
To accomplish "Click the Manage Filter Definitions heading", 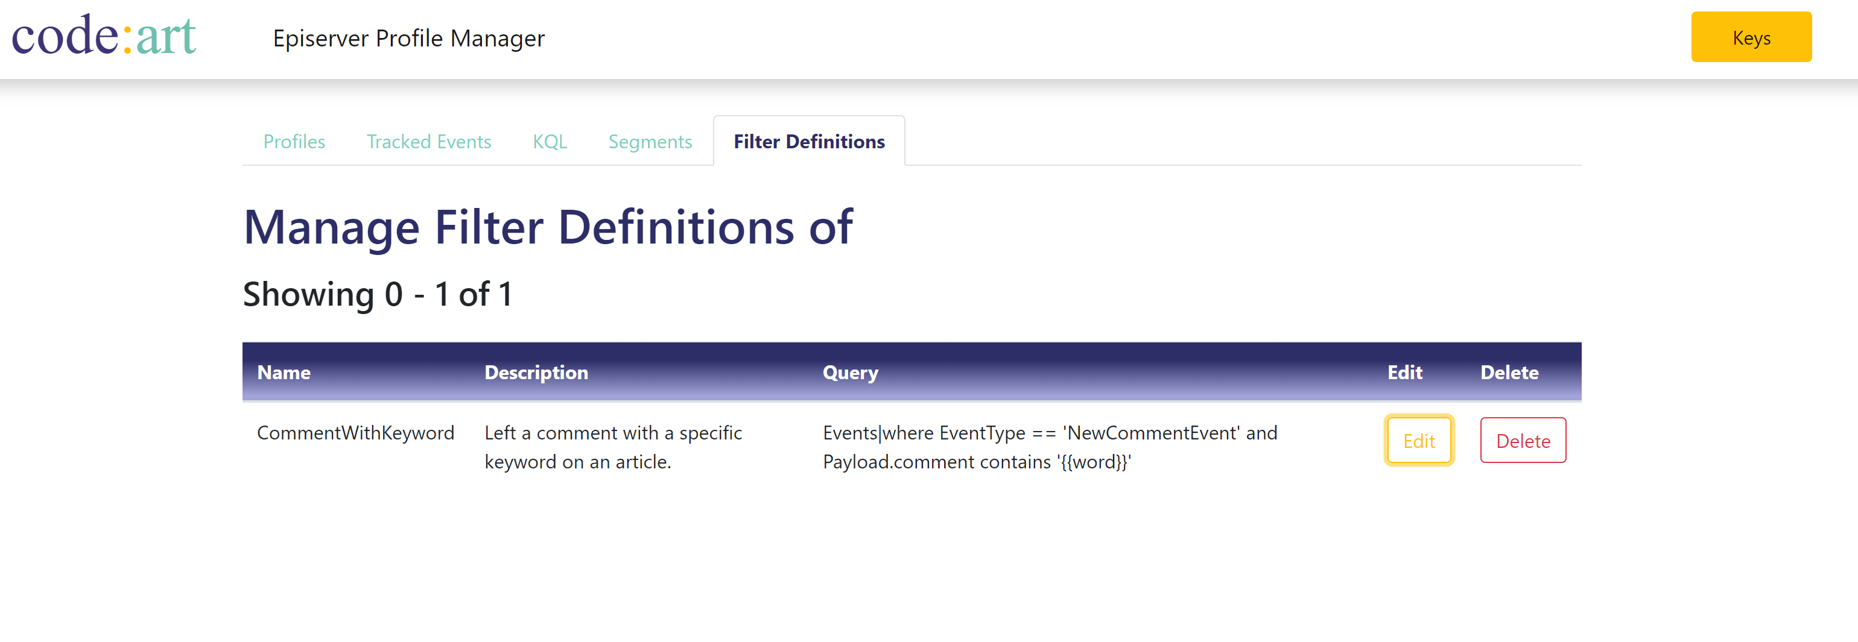I will click(x=548, y=227).
